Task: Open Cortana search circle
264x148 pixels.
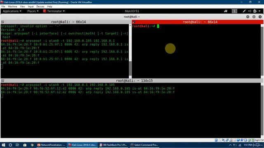Action: [10, 145]
